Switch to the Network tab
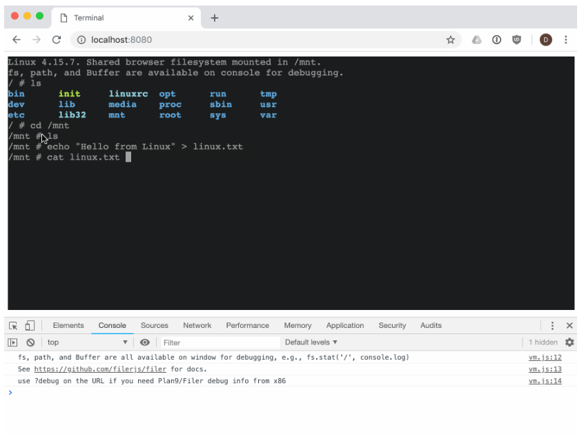The height and width of the screenshot is (434, 584). [197, 326]
